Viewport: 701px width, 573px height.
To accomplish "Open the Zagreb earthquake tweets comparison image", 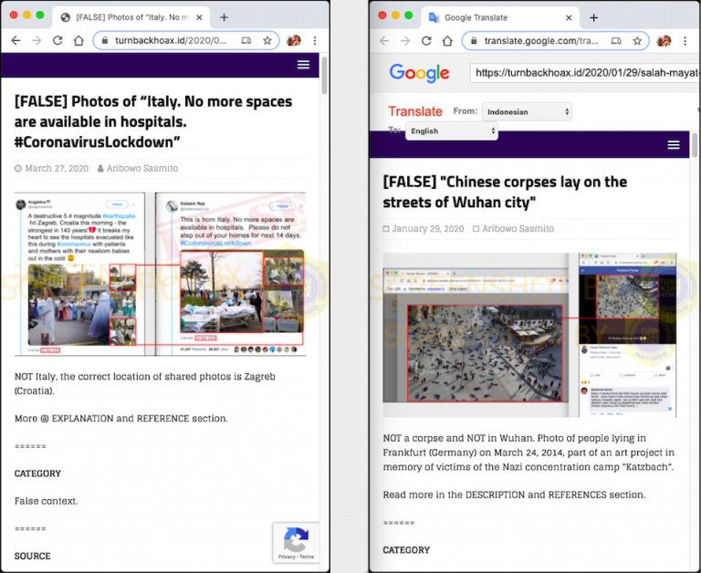I will (x=160, y=274).
